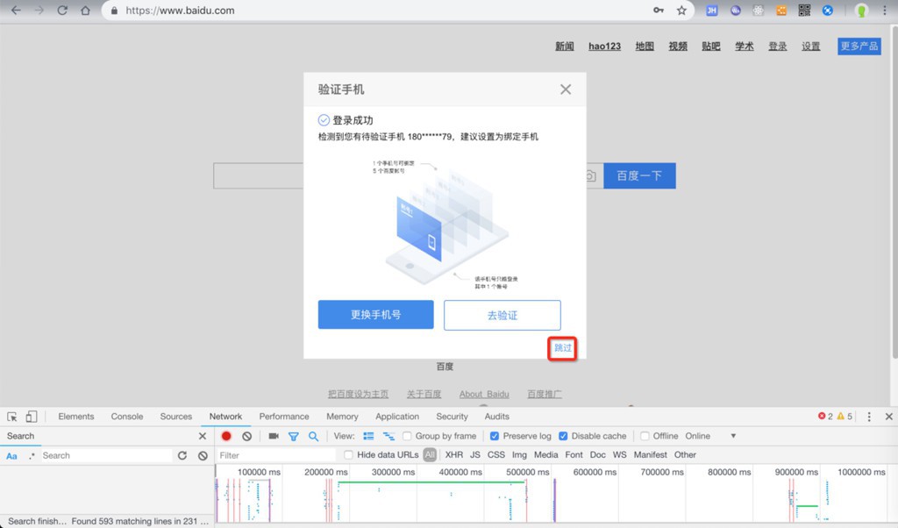The width and height of the screenshot is (898, 528).
Task: Click the network Filter input field
Action: [276, 455]
